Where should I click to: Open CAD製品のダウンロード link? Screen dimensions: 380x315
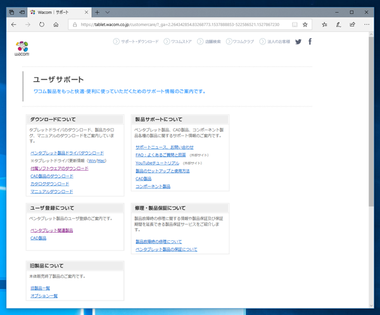tap(52, 176)
